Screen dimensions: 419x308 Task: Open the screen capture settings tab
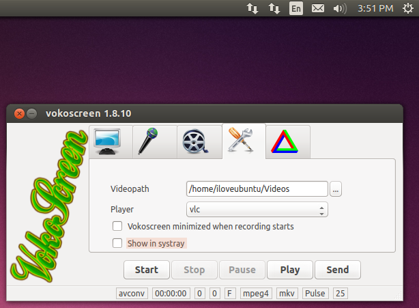tap(111, 142)
